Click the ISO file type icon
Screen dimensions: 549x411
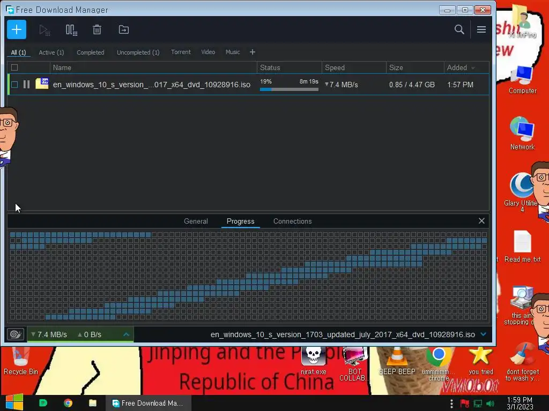pyautogui.click(x=42, y=83)
